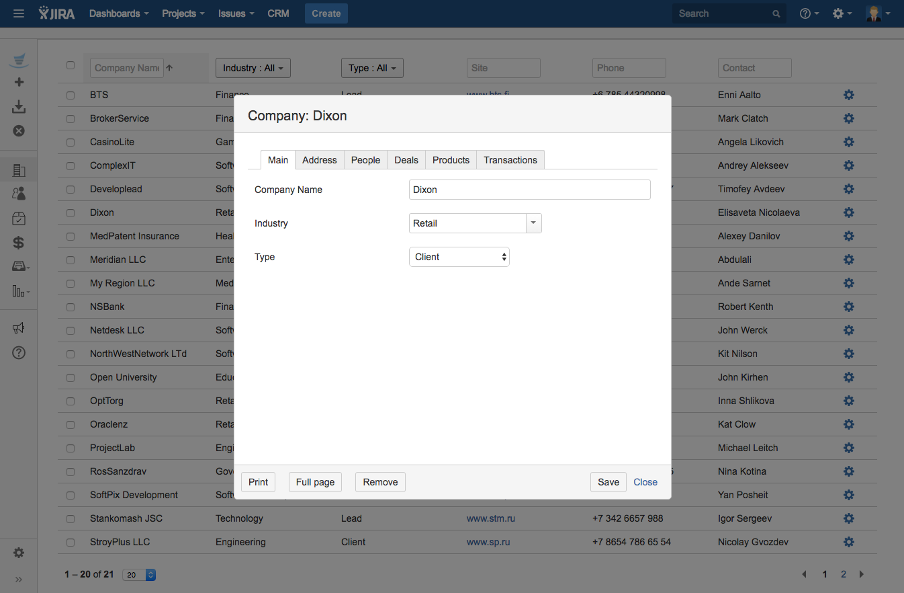Click the Close link in dialog
Viewport: 904px width, 593px height.
[x=645, y=482]
